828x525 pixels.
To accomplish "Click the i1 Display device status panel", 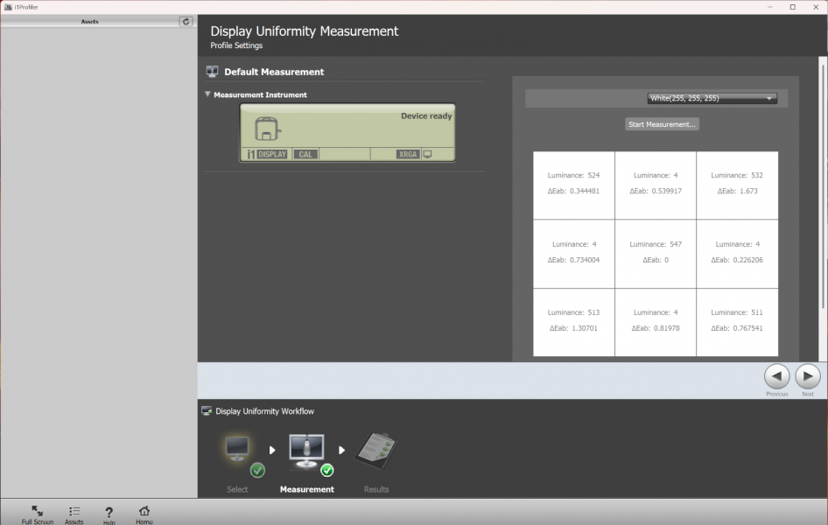I will [347, 133].
